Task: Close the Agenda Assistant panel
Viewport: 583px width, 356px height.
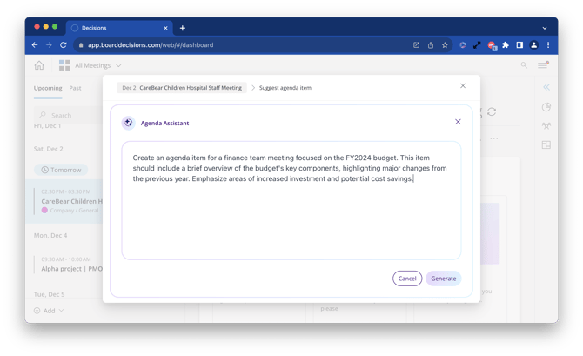Action: coord(458,122)
